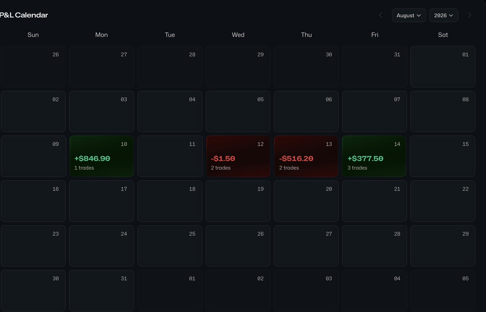Click the Fri column header
Image resolution: width=486 pixels, height=312 pixels.
pyautogui.click(x=375, y=35)
